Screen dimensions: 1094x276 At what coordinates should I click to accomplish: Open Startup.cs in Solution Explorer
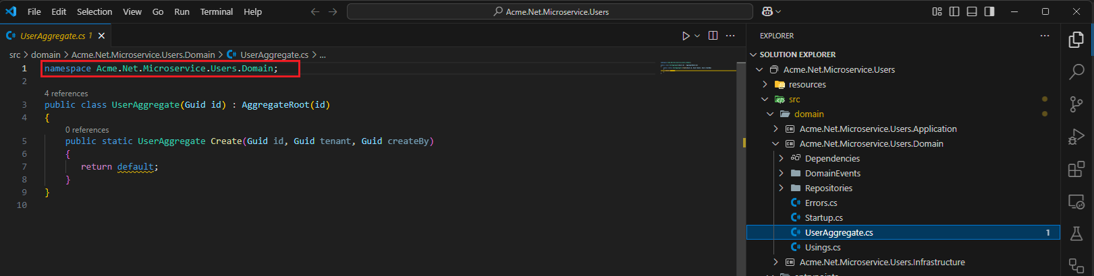click(x=823, y=217)
